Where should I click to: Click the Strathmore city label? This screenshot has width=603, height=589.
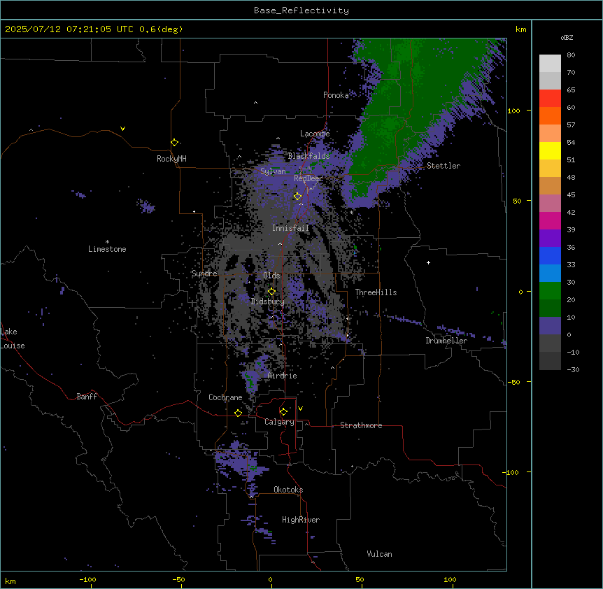[x=361, y=425]
